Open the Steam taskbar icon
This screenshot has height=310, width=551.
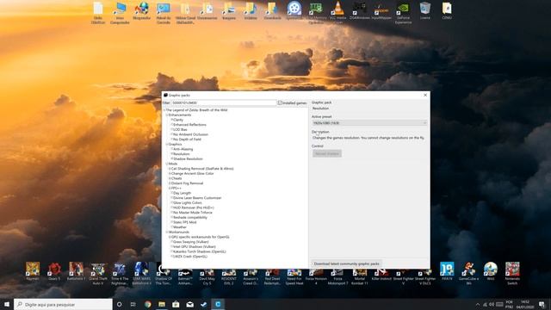(x=204, y=304)
